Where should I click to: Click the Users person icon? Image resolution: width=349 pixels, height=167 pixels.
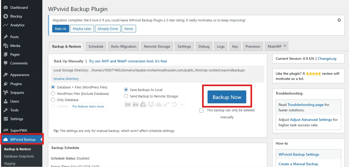(6, 101)
